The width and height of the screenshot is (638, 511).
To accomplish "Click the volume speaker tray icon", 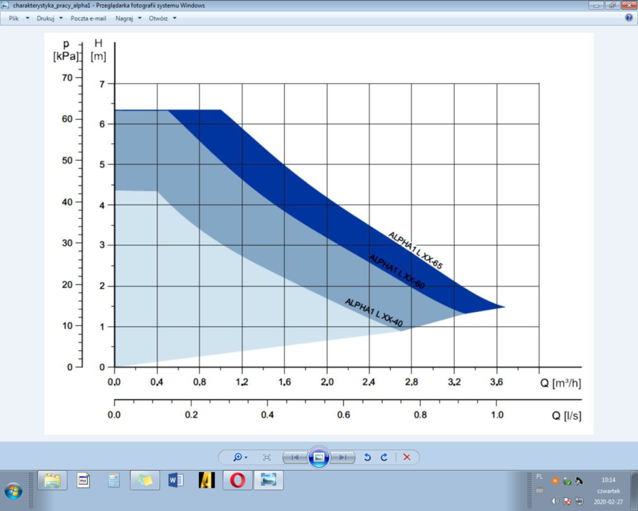I will pyautogui.click(x=555, y=501).
